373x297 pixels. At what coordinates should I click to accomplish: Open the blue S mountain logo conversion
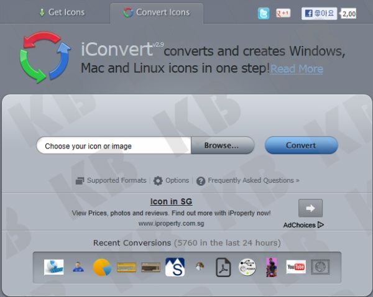tap(175, 267)
